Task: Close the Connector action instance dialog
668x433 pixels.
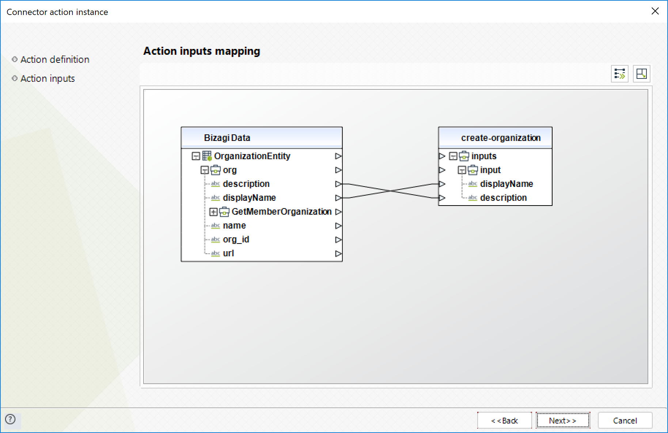Action: [x=655, y=11]
